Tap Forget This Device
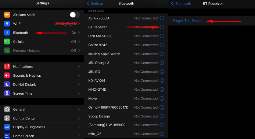Viewport: 255px width, 139px height. click(x=188, y=21)
